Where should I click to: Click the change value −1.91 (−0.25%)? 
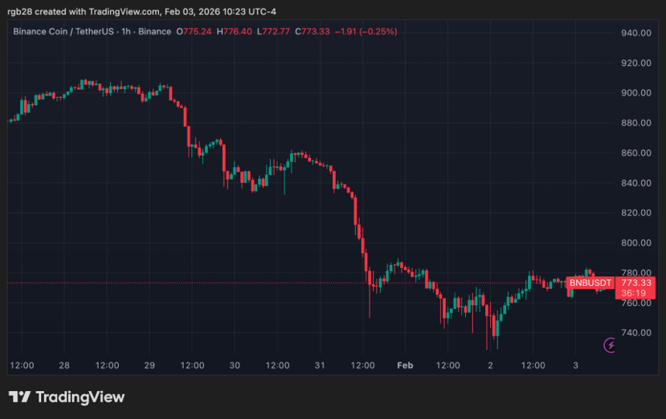click(366, 31)
